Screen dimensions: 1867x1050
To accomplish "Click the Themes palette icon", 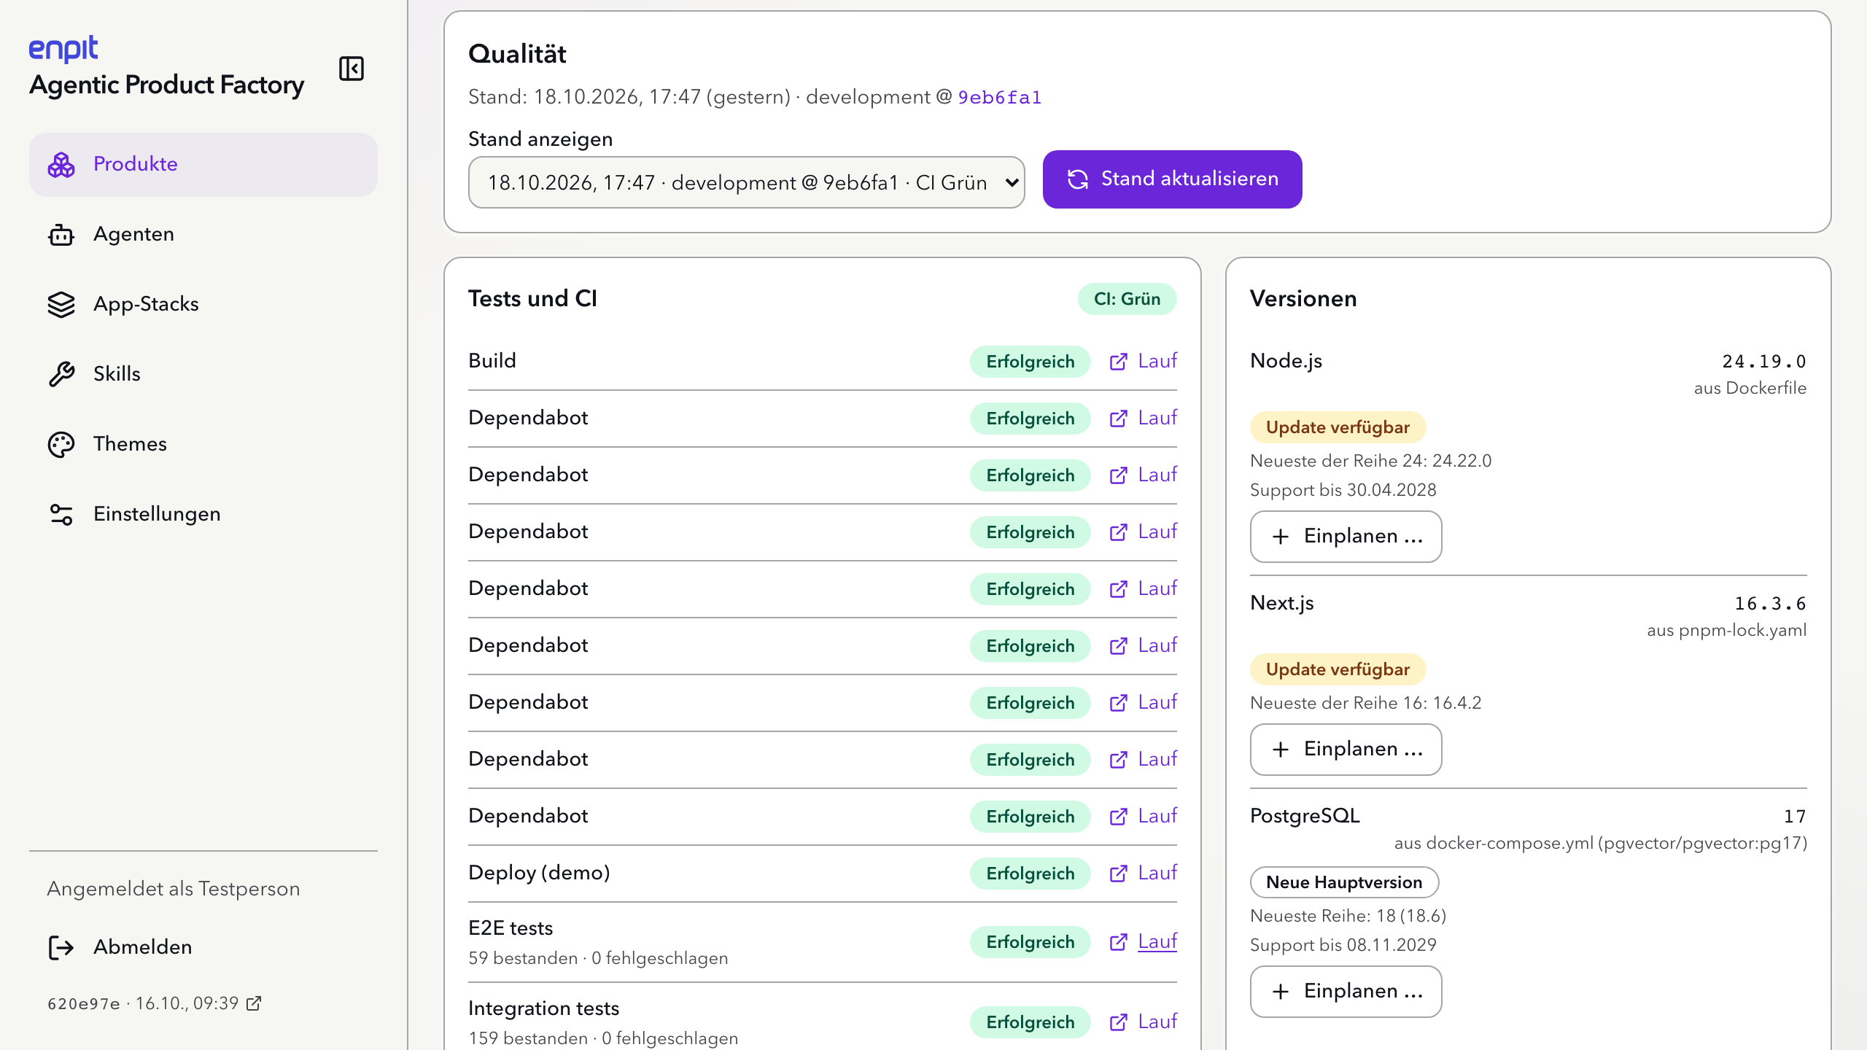I will 61,445.
